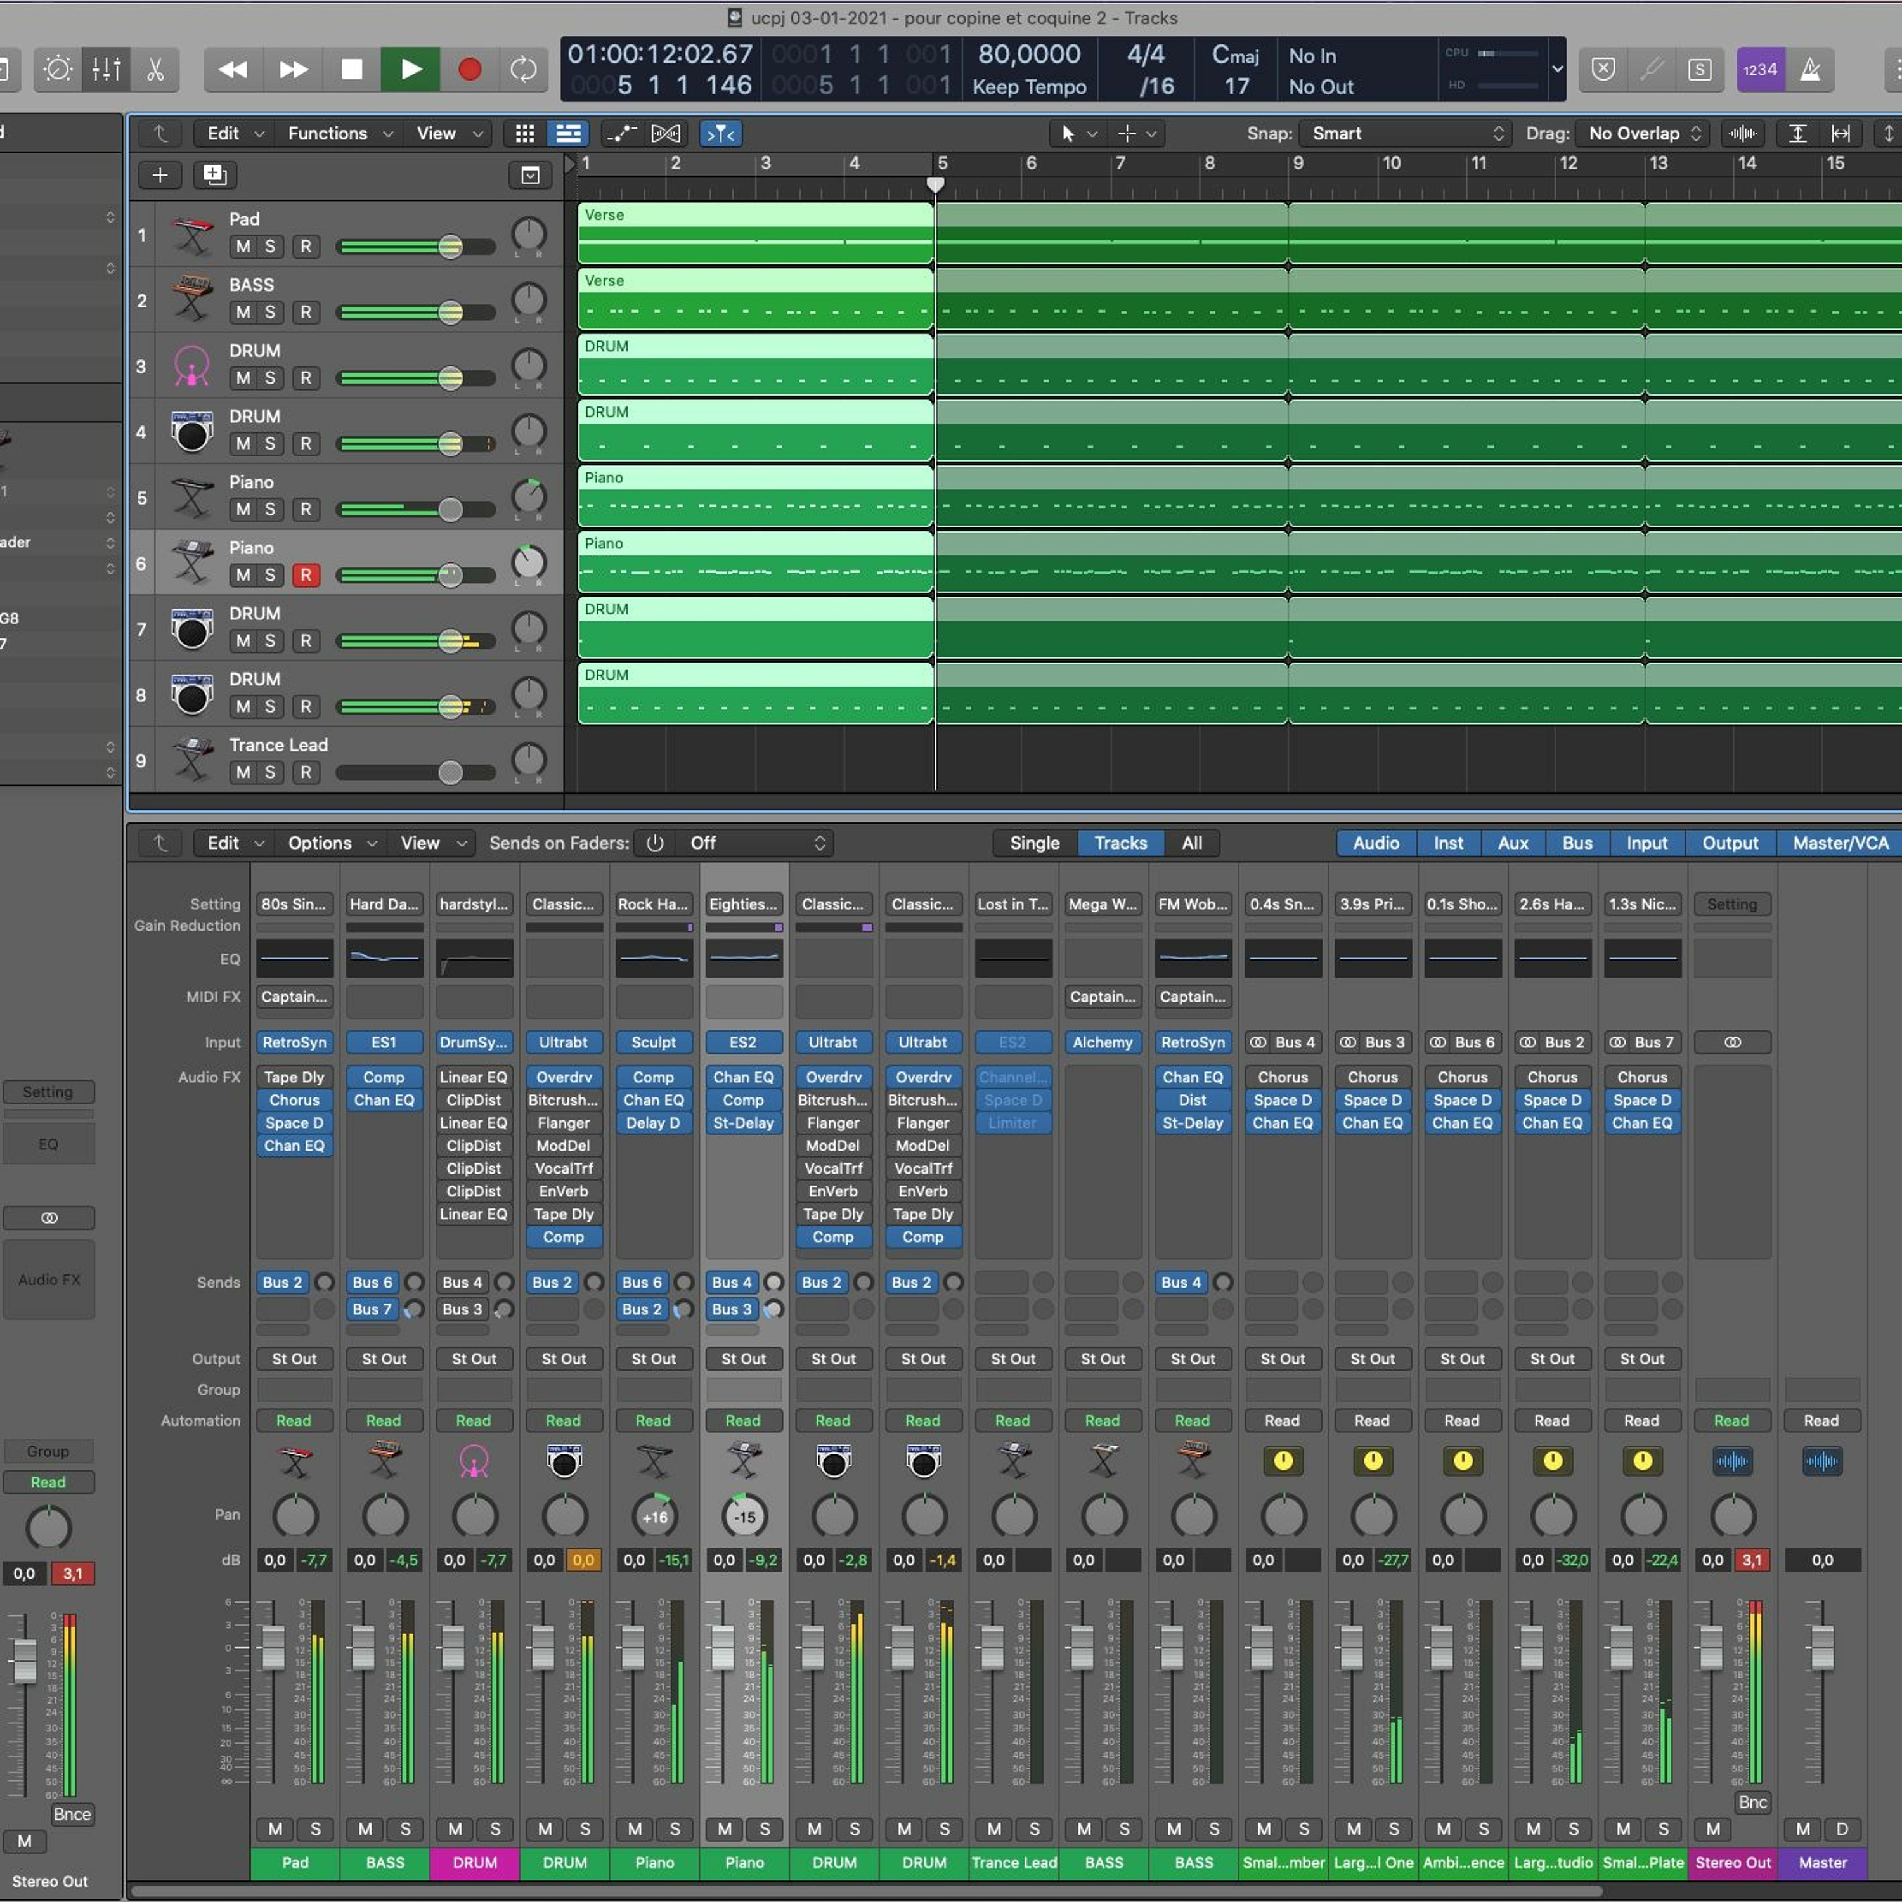The height and width of the screenshot is (1902, 1902).
Task: Click the Play button in transport
Action: click(x=411, y=69)
